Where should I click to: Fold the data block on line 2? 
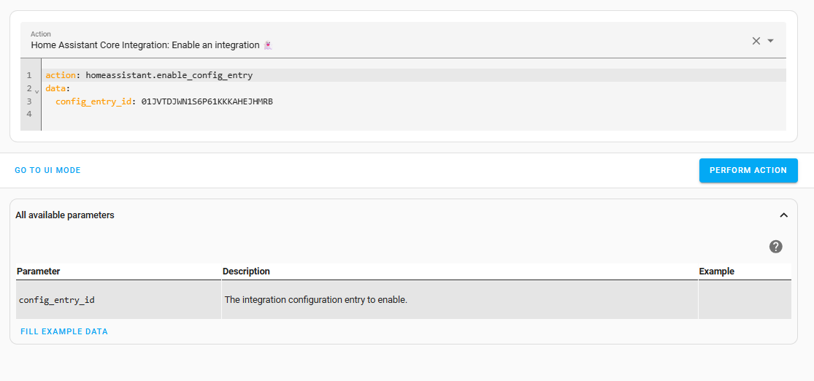pyautogui.click(x=37, y=91)
